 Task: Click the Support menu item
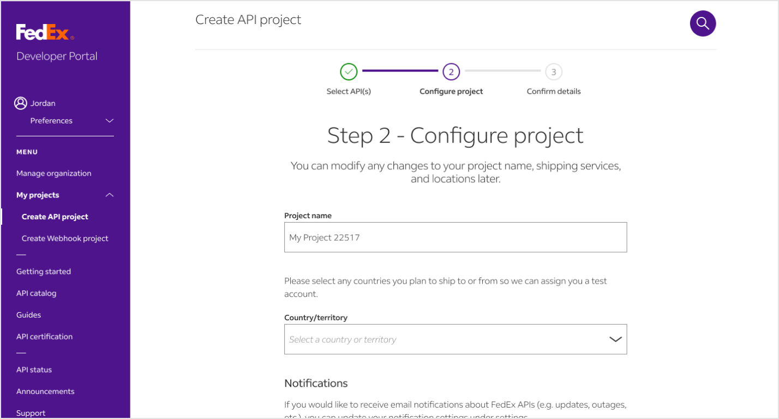[31, 413]
